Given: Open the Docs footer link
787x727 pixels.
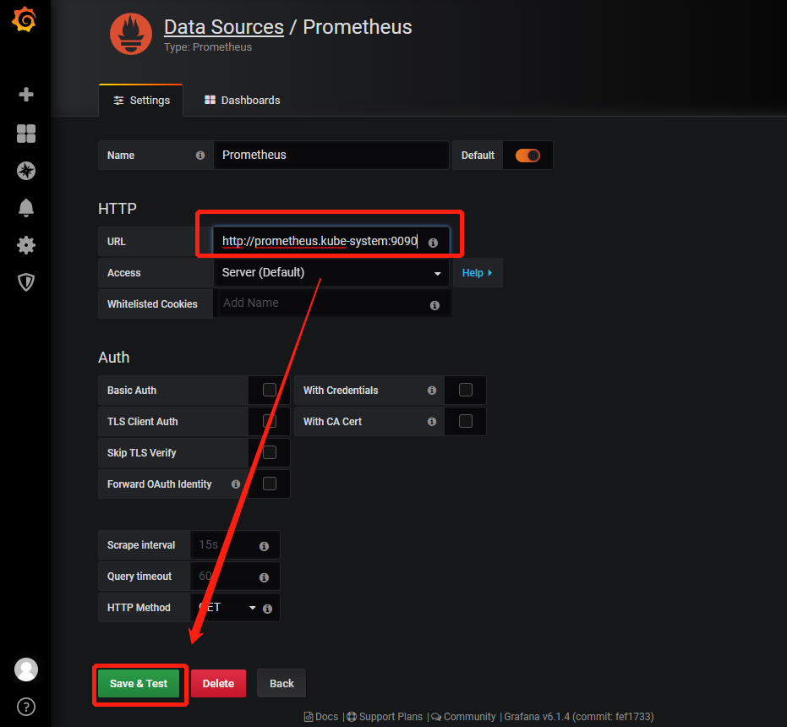Looking at the screenshot, I should (322, 717).
